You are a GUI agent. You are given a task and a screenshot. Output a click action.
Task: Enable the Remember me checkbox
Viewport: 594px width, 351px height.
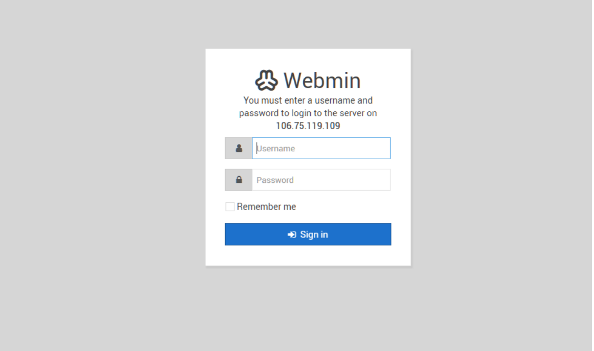(230, 207)
